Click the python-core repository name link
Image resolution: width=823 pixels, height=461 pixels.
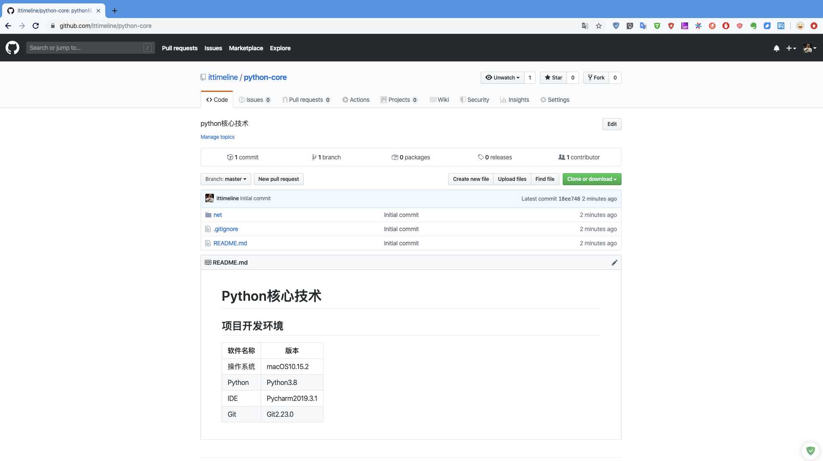[x=265, y=77]
